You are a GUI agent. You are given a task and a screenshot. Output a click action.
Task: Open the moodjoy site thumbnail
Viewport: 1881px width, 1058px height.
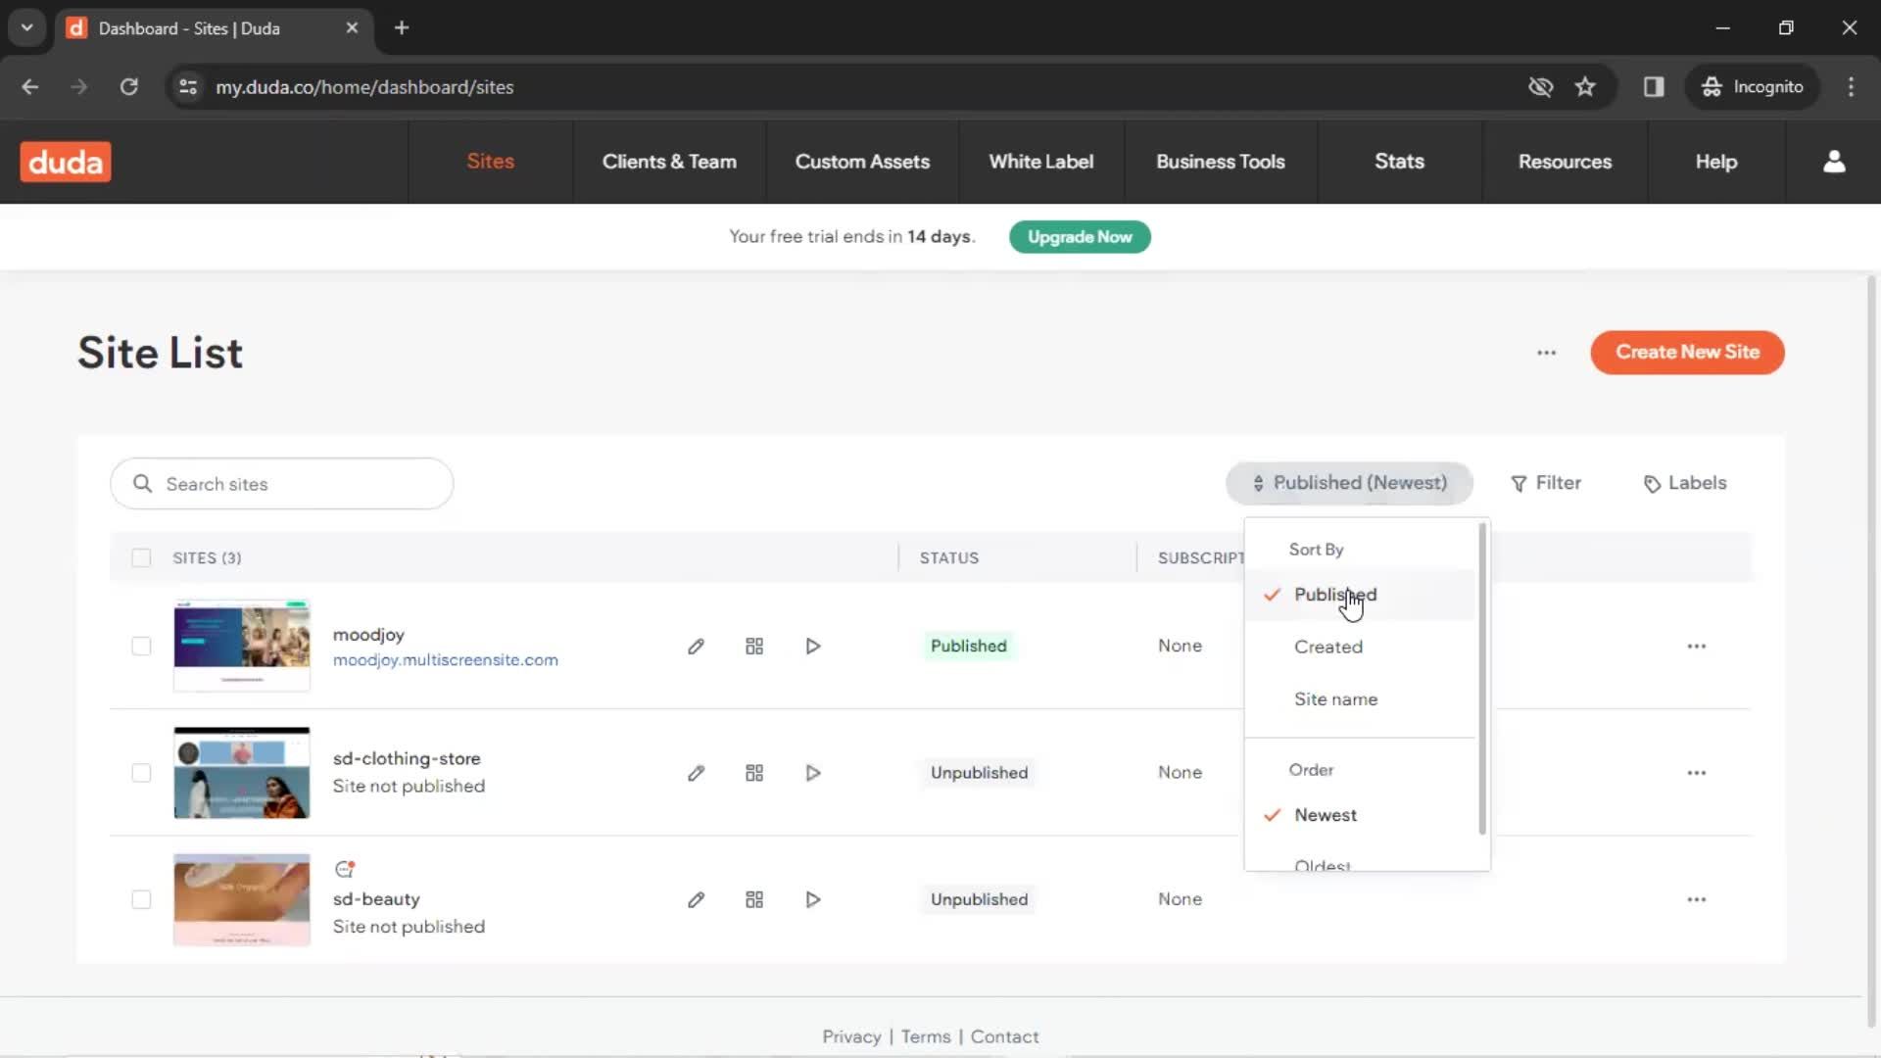[x=242, y=646]
